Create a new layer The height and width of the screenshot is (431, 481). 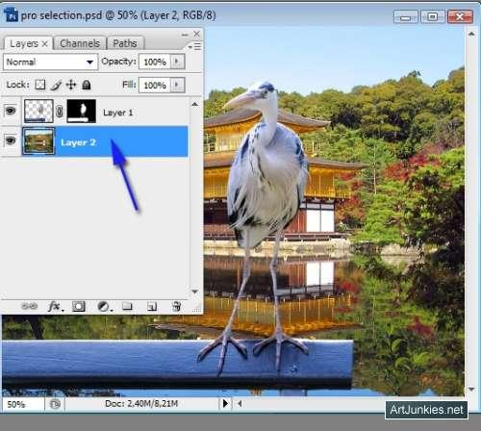pos(152,307)
